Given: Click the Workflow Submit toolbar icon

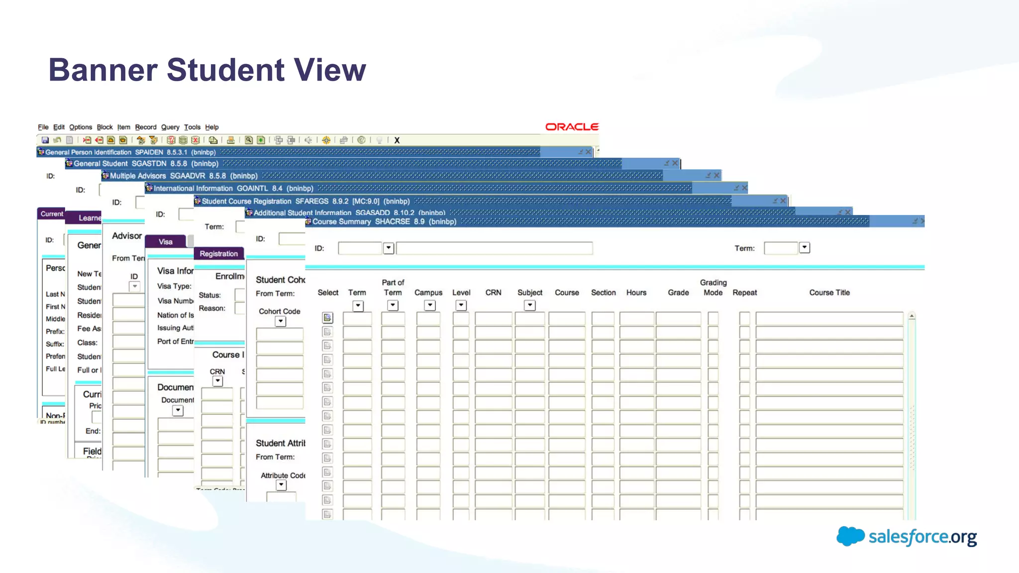Looking at the screenshot, I should tap(278, 140).
